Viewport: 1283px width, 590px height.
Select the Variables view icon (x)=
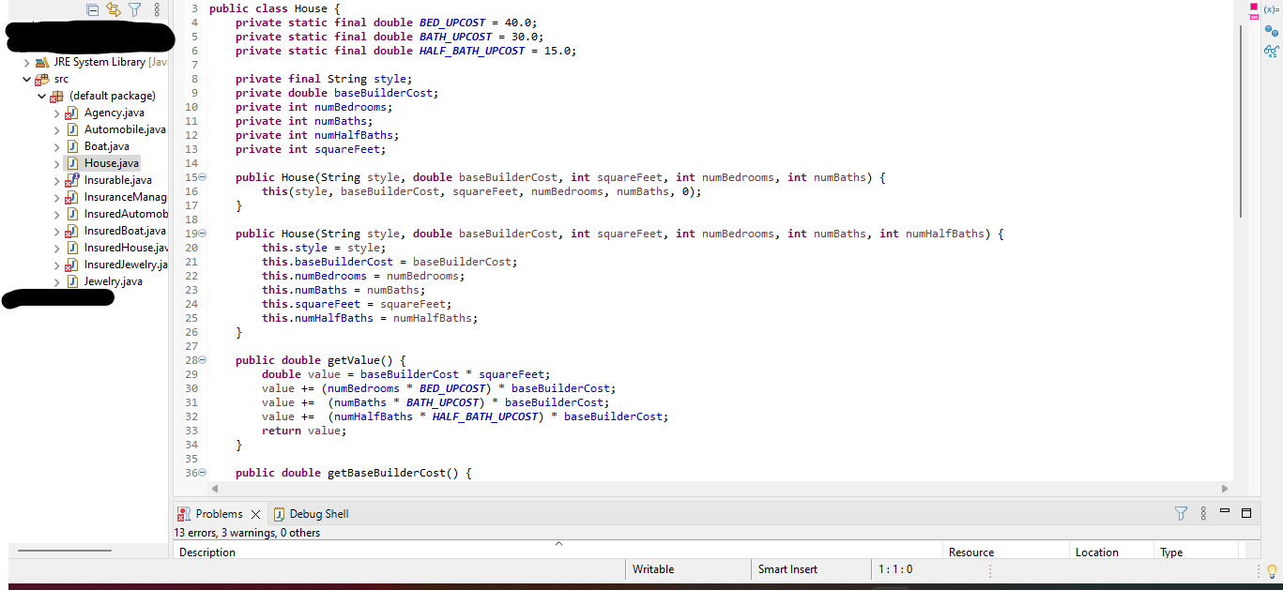1271,9
